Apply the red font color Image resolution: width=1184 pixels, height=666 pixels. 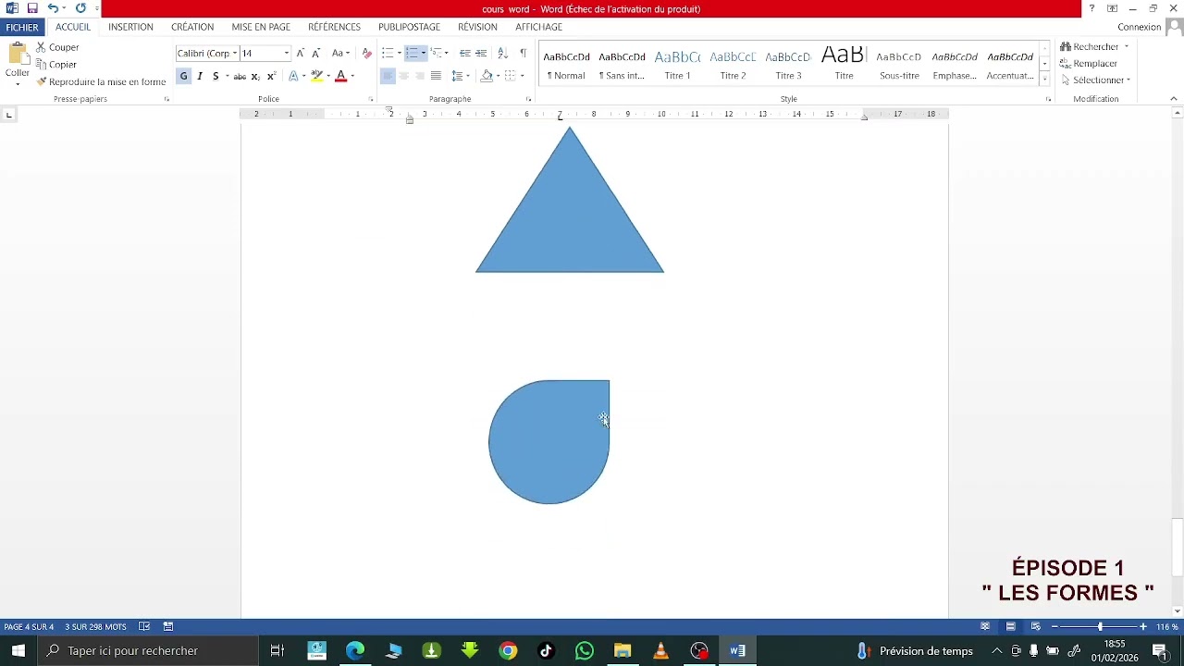pos(340,76)
